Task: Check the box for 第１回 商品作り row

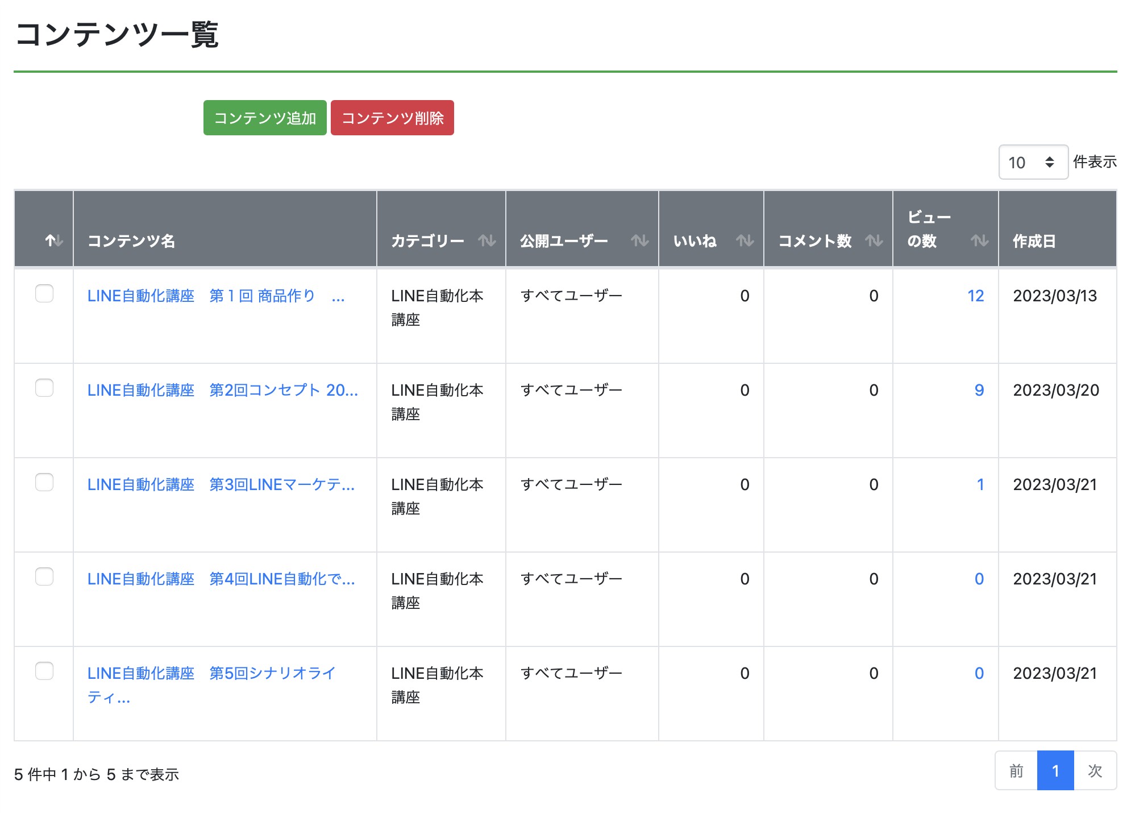Action: [44, 293]
